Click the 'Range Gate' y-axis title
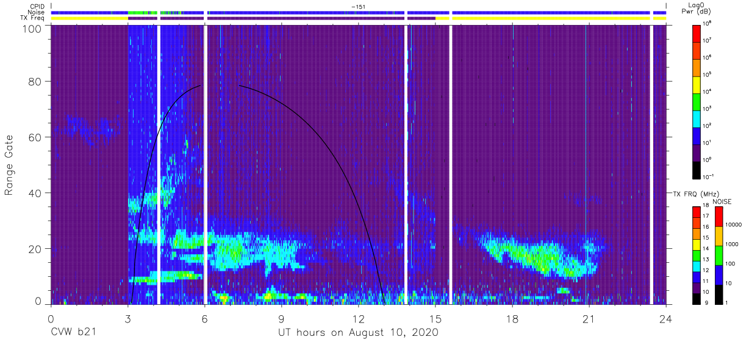 [x=9, y=166]
